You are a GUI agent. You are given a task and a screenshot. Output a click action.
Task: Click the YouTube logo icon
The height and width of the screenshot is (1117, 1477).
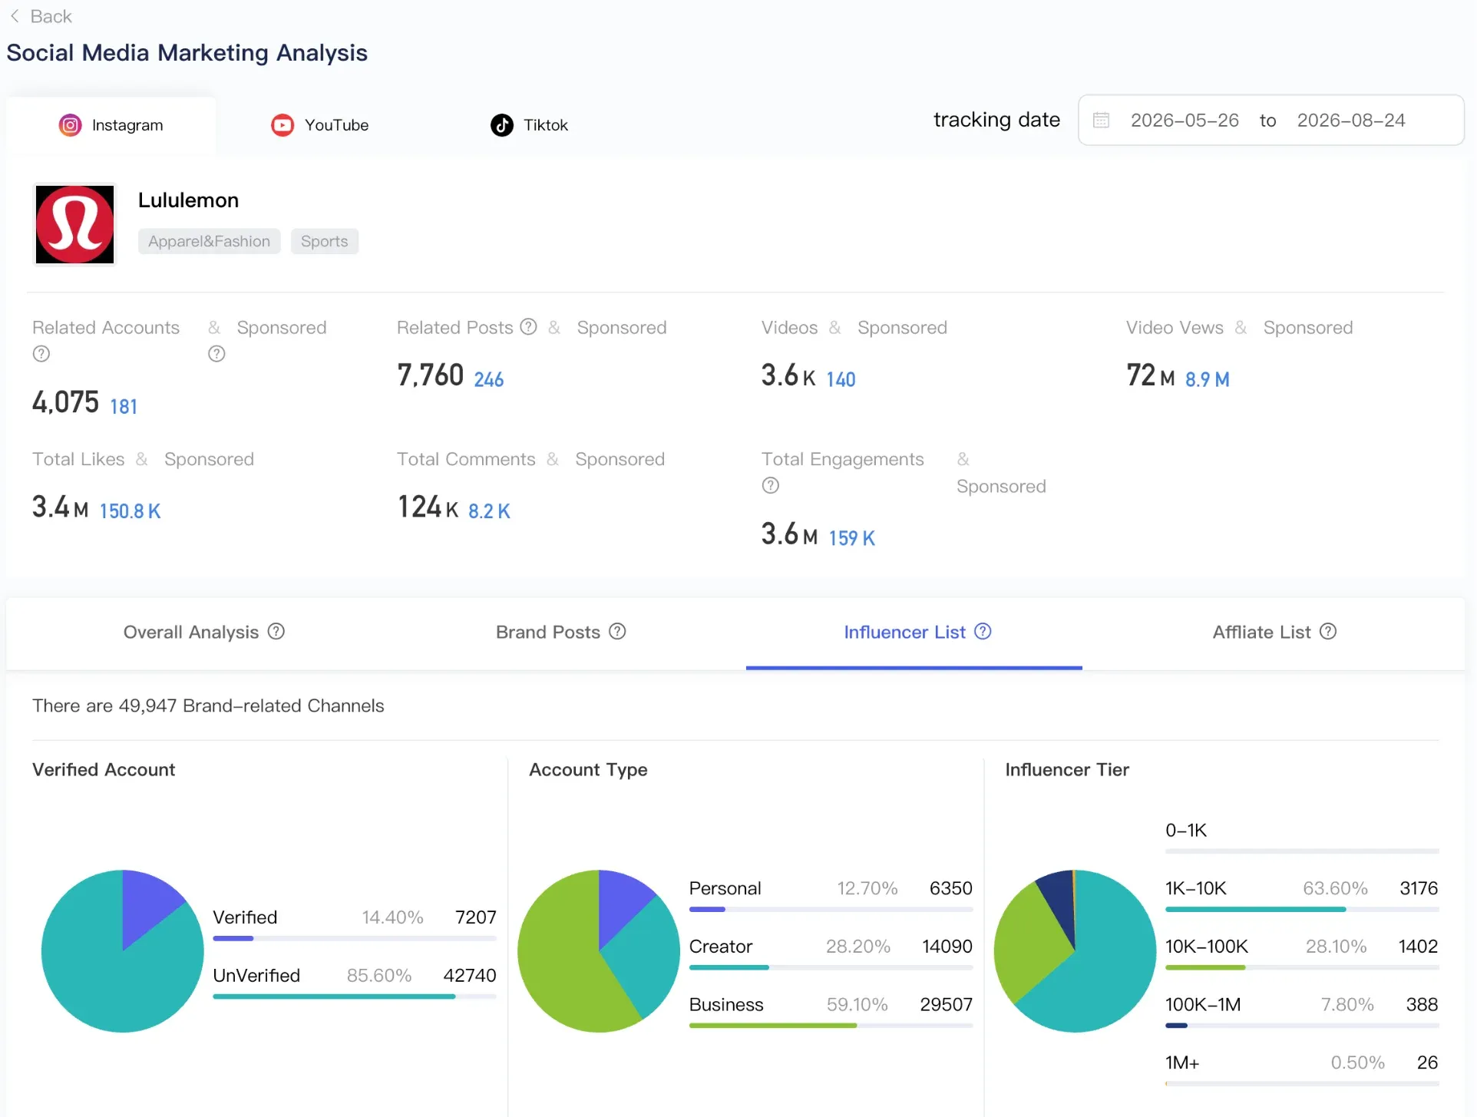[283, 125]
